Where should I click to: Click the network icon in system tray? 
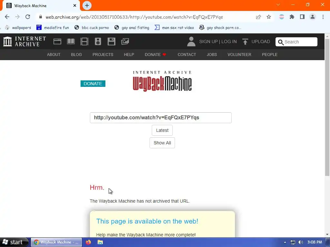(x=293, y=242)
